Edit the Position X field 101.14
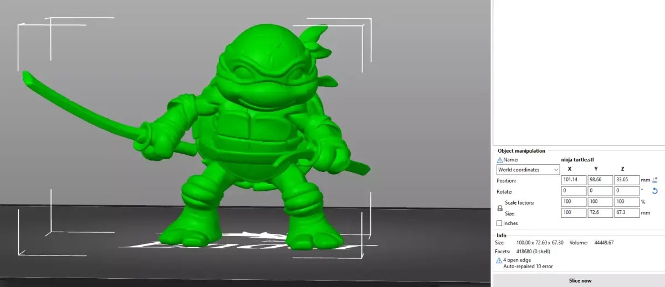The image size is (665, 287). (574, 180)
